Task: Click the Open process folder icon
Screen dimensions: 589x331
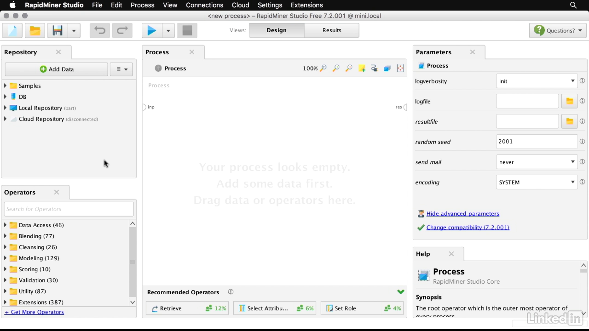Action: [x=35, y=31]
